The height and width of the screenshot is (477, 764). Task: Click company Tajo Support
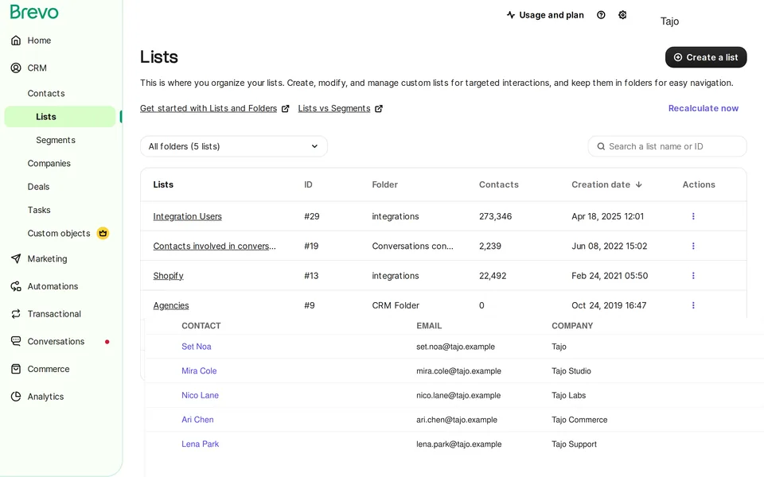(574, 444)
